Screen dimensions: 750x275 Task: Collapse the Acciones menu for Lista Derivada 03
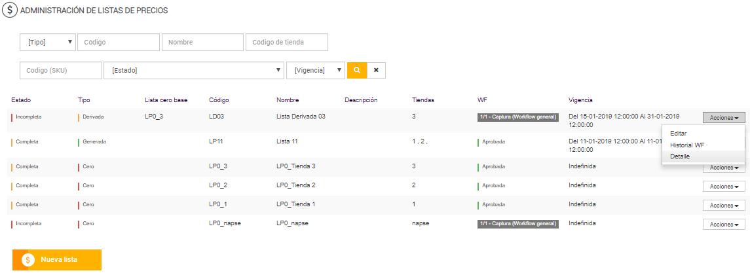723,118
